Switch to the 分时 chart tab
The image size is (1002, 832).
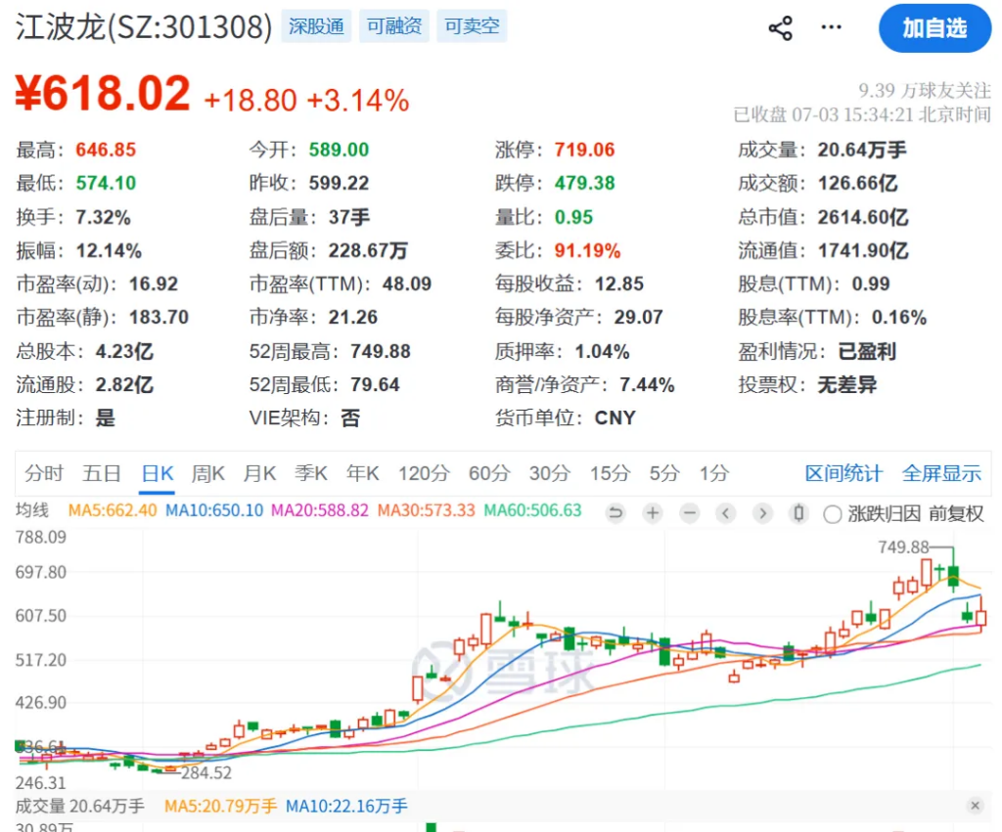pyautogui.click(x=44, y=474)
